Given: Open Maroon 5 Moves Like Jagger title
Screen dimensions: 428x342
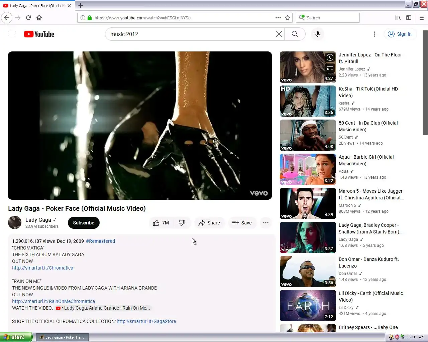Looking at the screenshot, I should coord(371,194).
